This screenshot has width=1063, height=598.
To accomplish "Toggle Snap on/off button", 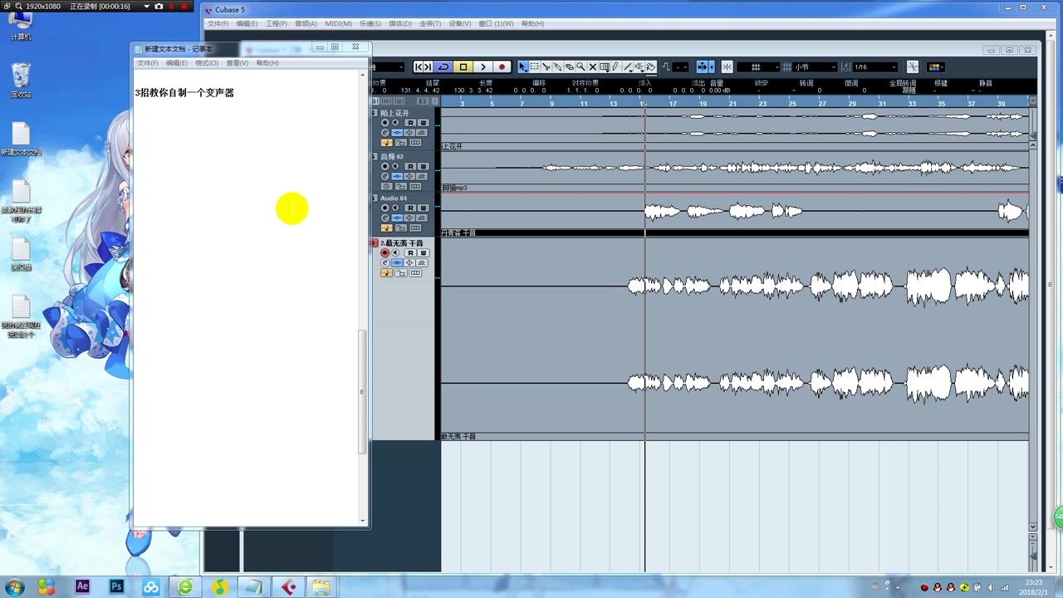I will coord(727,66).
